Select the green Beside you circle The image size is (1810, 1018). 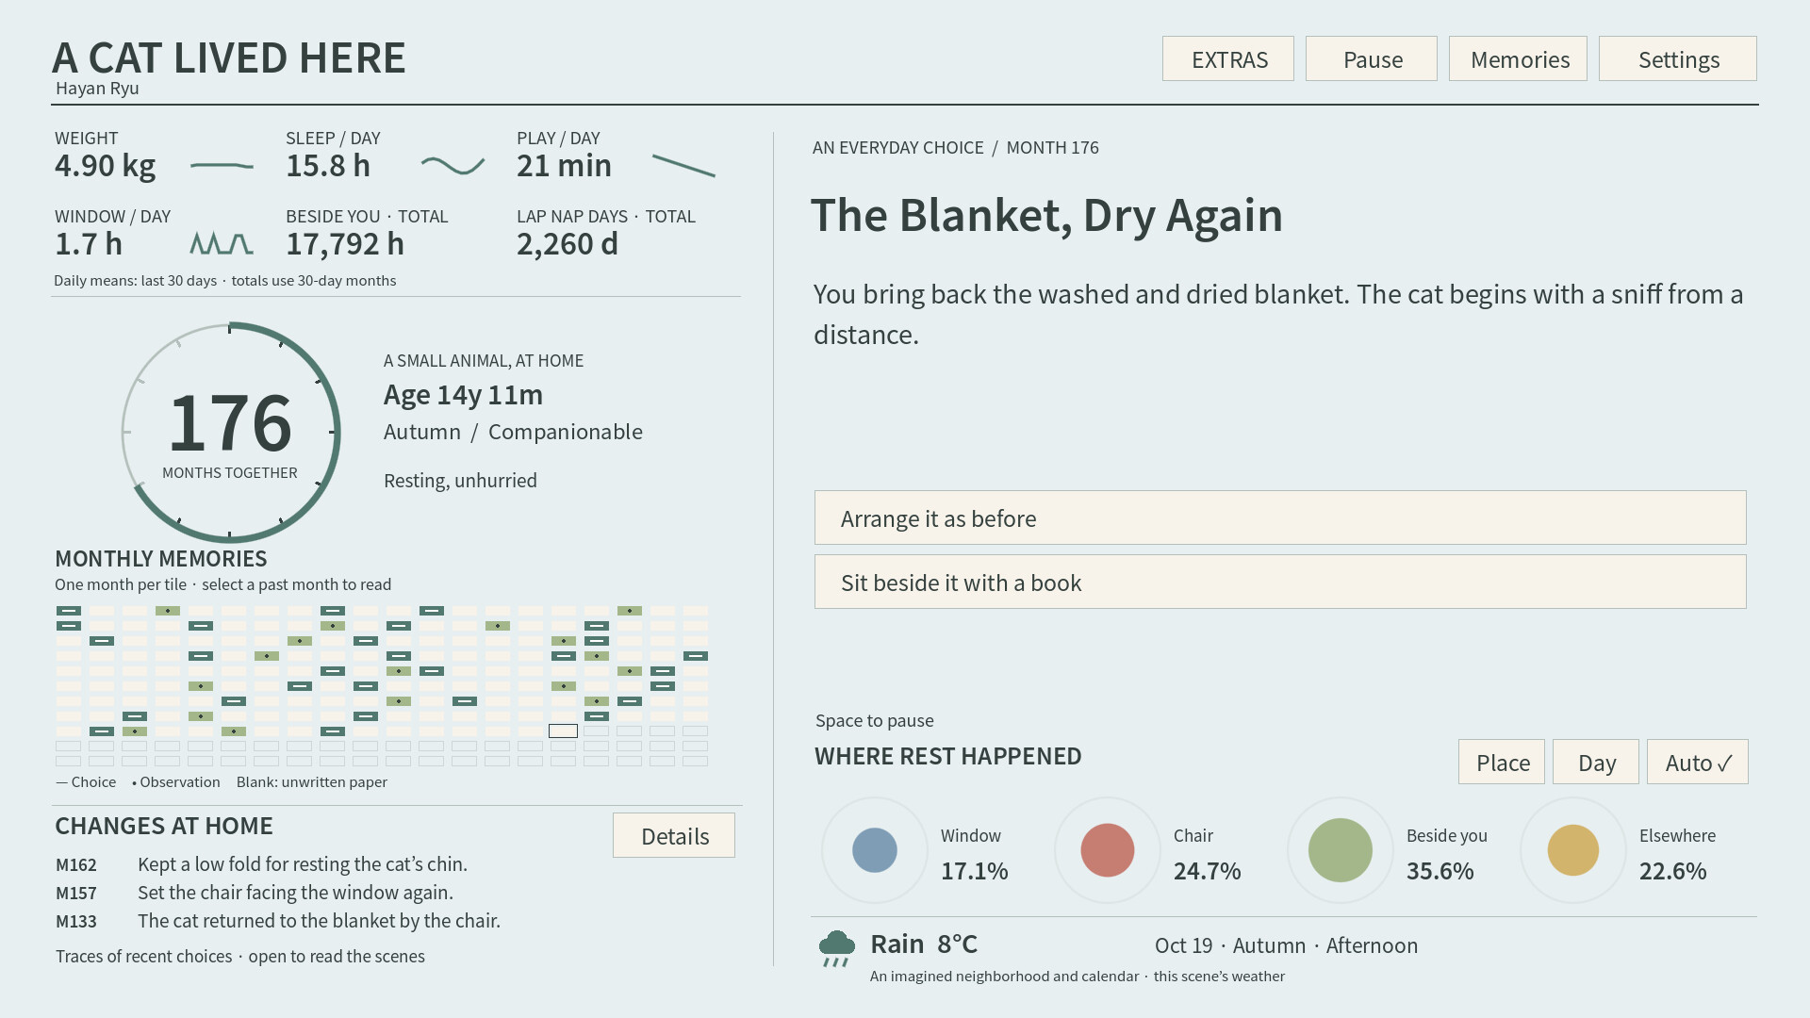[x=1341, y=850]
